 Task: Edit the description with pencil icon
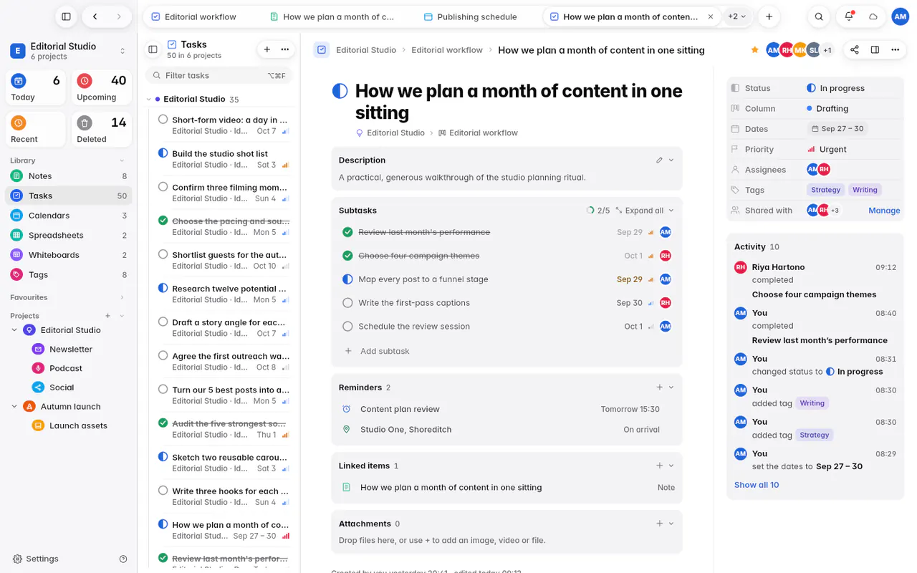click(659, 160)
